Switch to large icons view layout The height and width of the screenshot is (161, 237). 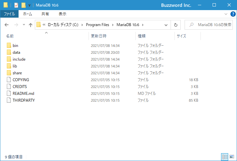click(232, 157)
